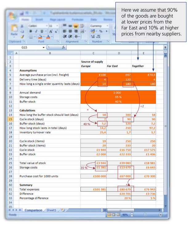Click the Accounting Number Format icon

click(92, 31)
